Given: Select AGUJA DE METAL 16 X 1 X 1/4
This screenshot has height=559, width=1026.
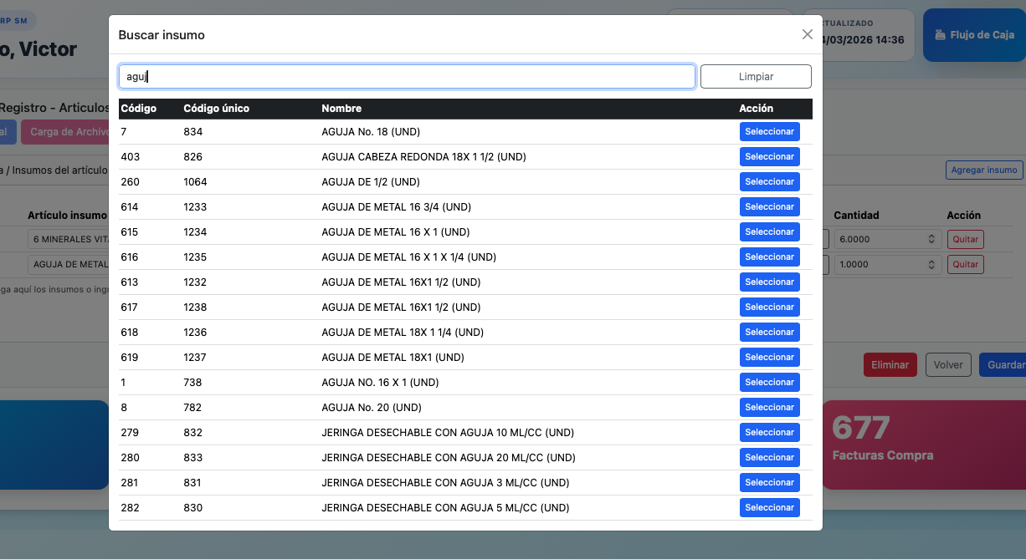Looking at the screenshot, I should pos(769,257).
